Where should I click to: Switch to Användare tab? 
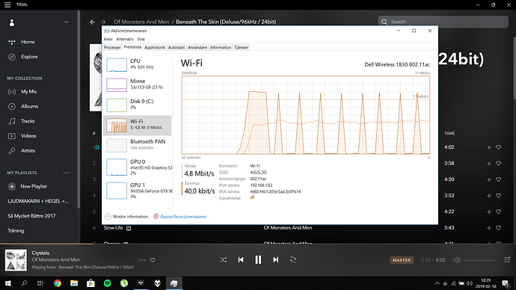click(x=197, y=47)
